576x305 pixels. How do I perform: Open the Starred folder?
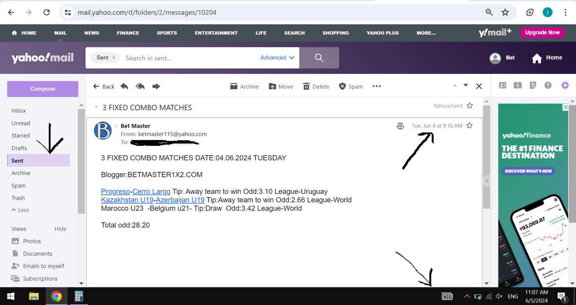coord(21,135)
